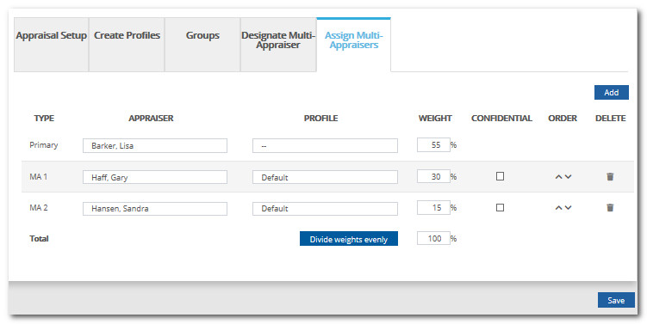Click Divide weights evenly
Viewport: 647px width, 324px height.
coord(349,239)
